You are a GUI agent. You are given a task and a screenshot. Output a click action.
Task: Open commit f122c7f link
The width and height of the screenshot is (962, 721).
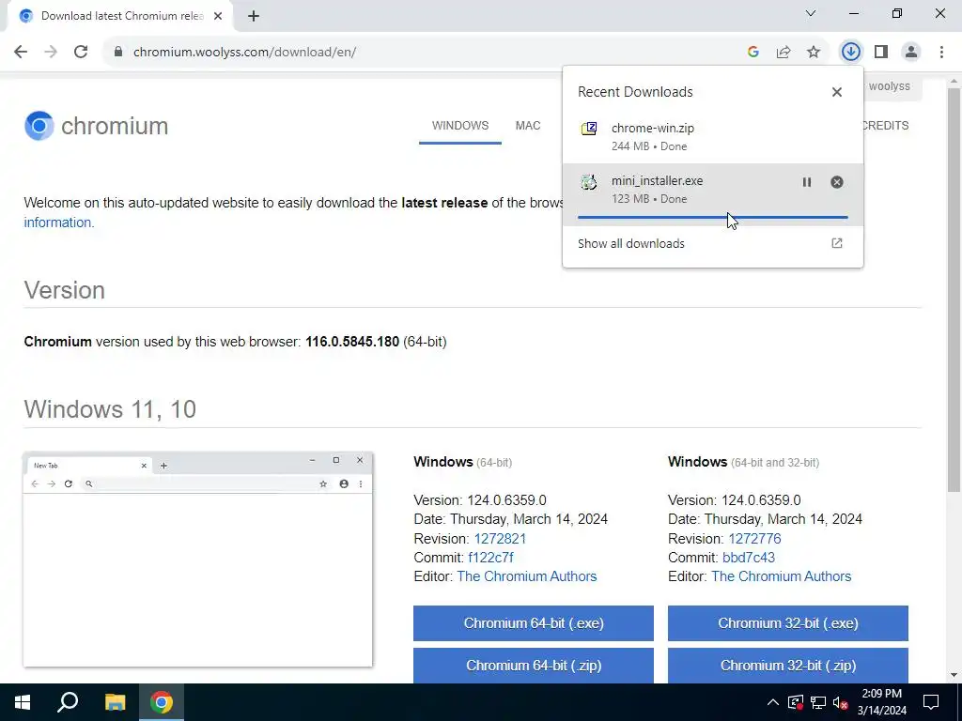(x=490, y=558)
